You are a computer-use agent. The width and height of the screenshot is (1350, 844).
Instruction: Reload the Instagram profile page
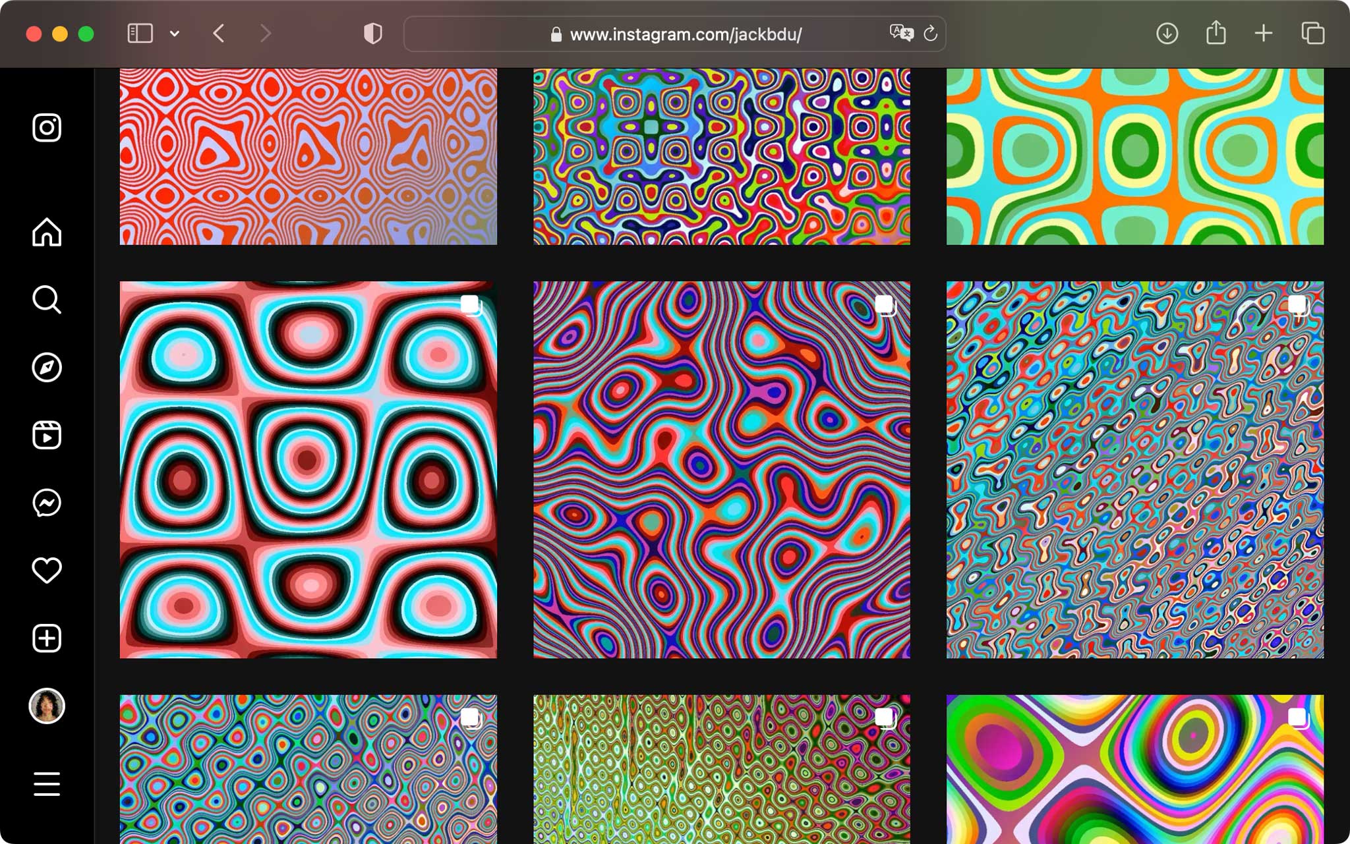click(x=929, y=34)
